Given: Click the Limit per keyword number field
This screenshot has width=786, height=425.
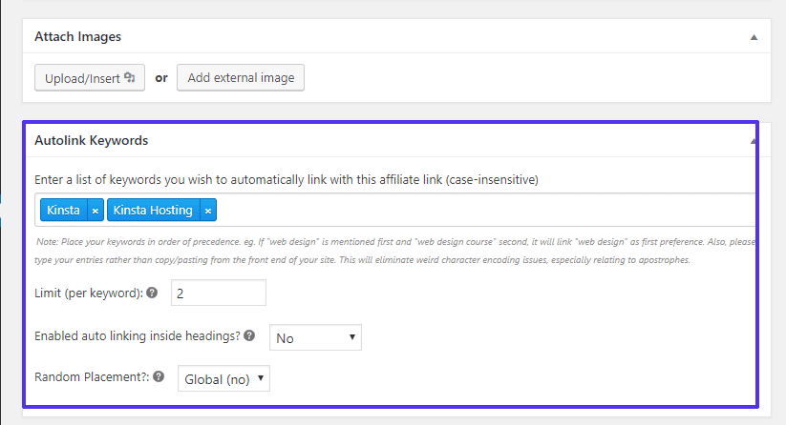Looking at the screenshot, I should 218,293.
